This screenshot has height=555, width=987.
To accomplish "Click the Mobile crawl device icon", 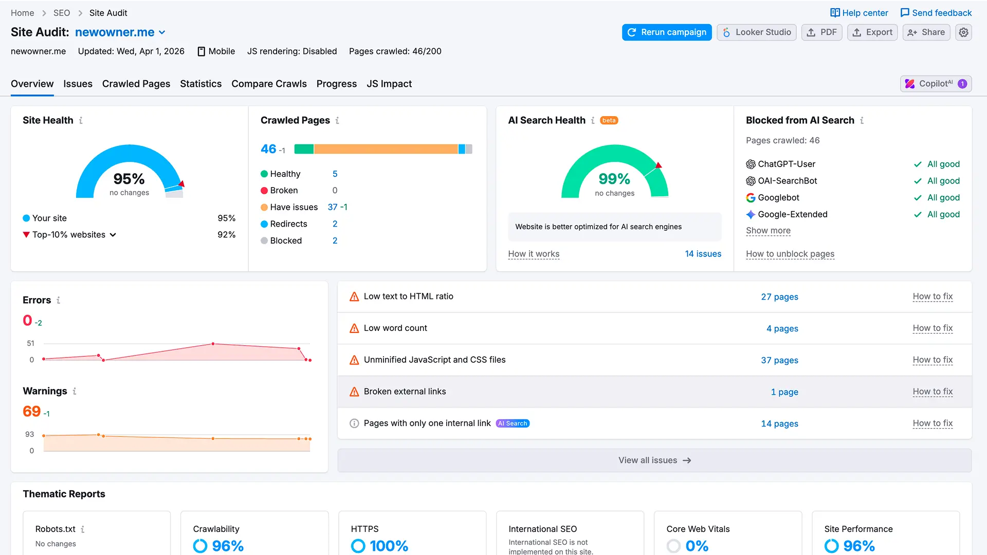I will pyautogui.click(x=200, y=51).
